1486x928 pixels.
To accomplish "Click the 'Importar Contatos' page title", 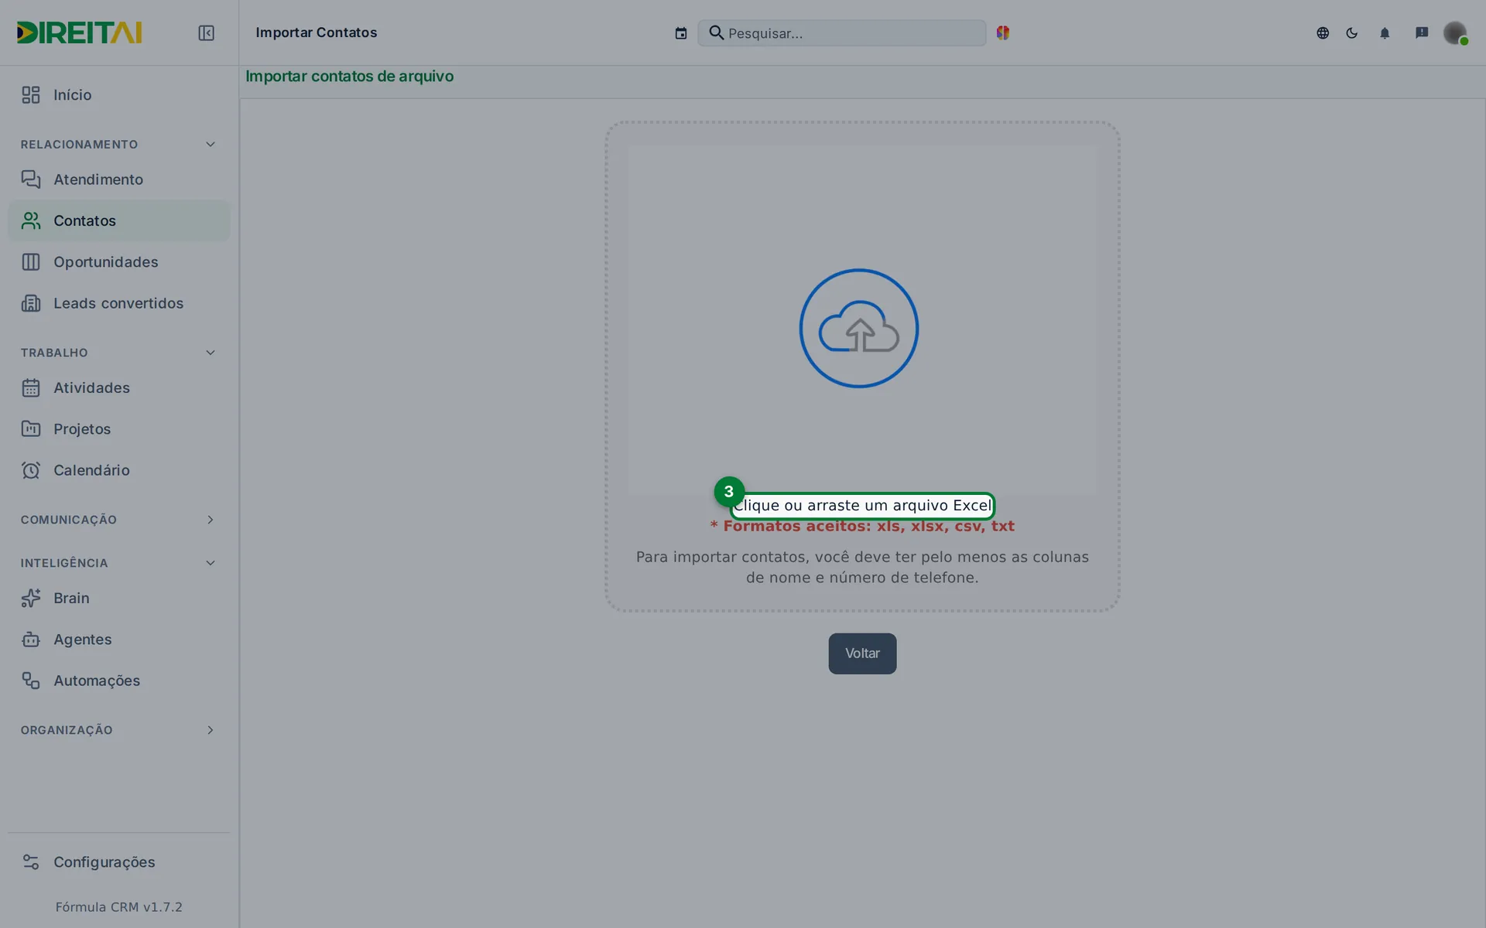I will [317, 32].
